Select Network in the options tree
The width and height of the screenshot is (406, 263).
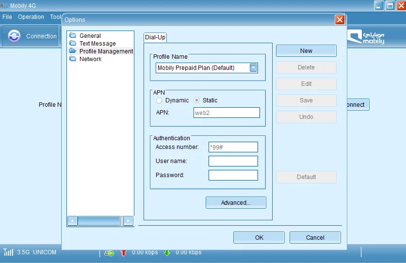[90, 59]
